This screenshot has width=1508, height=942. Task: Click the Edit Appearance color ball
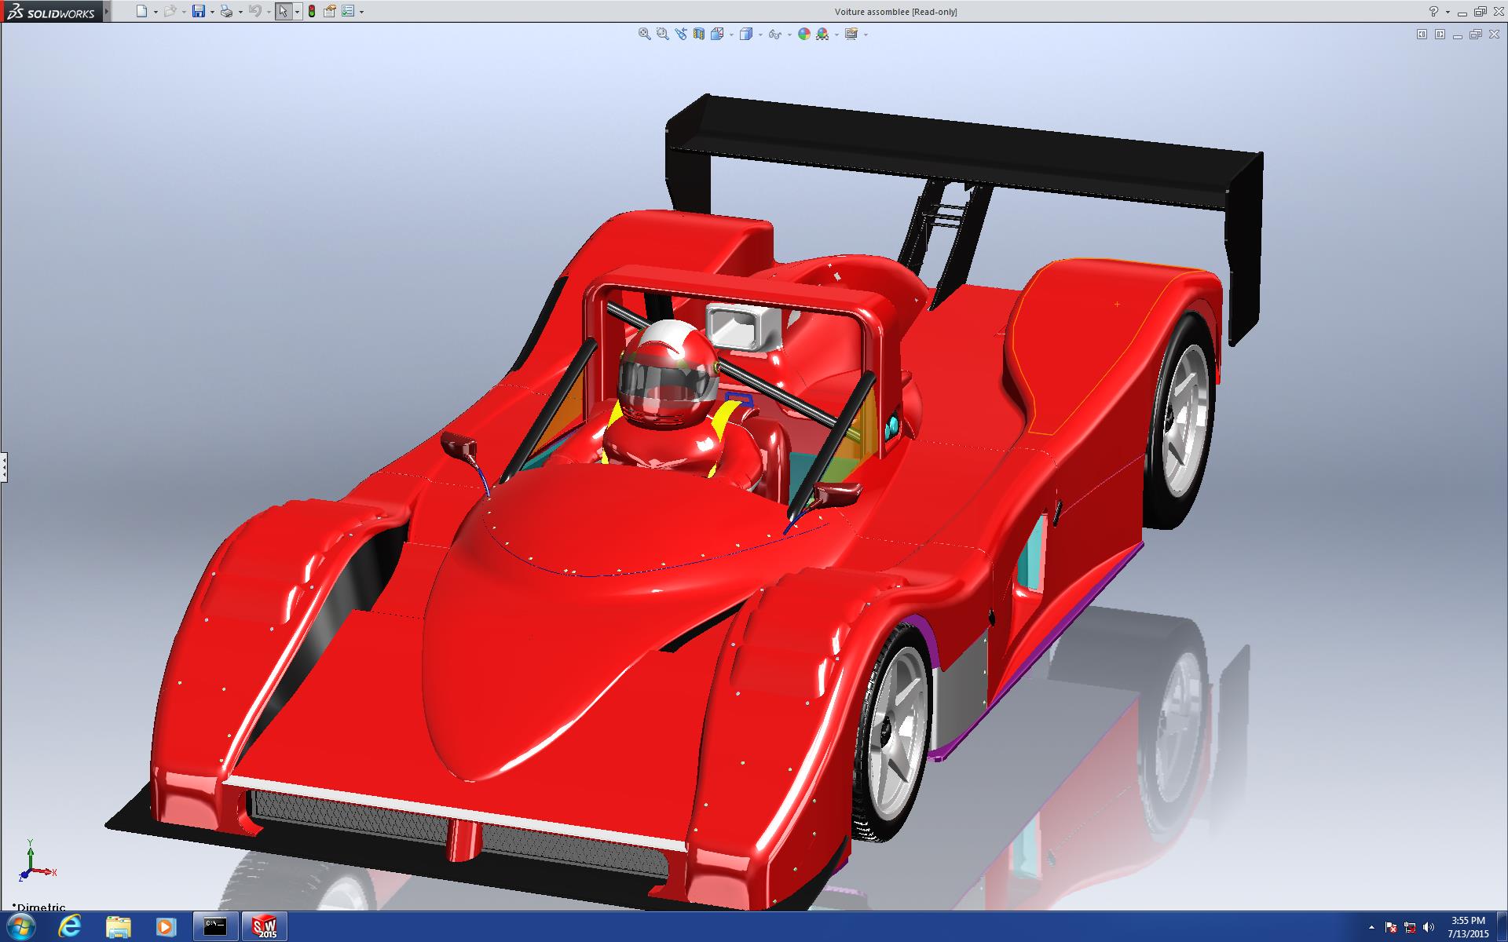pos(803,34)
